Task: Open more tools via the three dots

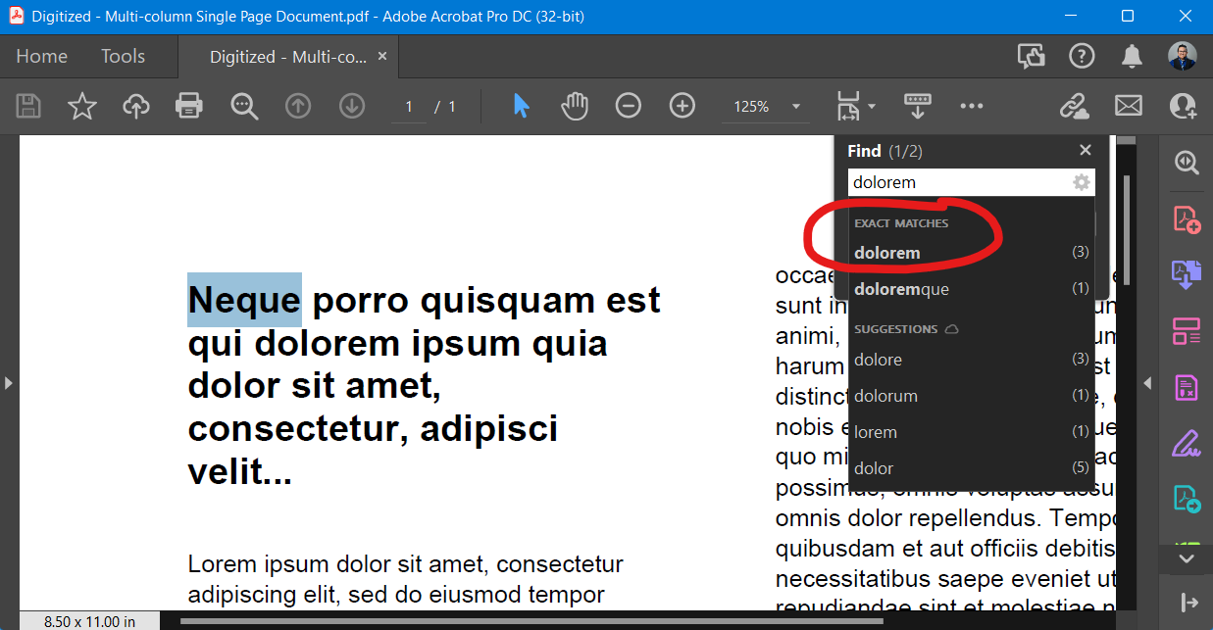Action: (971, 106)
